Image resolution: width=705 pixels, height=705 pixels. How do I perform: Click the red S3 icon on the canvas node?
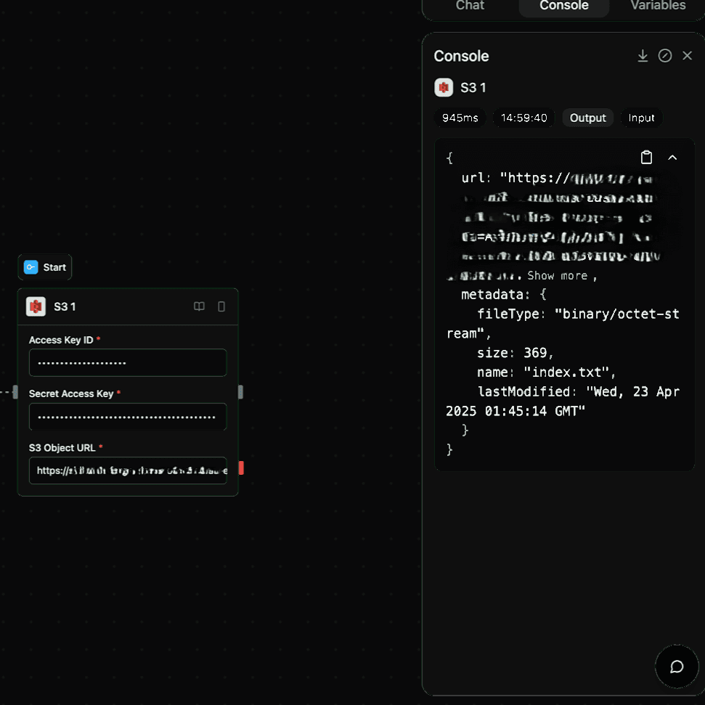click(x=35, y=306)
